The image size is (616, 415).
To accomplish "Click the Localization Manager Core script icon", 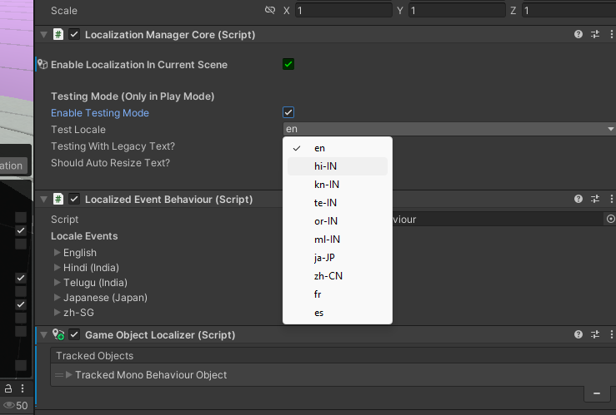I will (58, 34).
